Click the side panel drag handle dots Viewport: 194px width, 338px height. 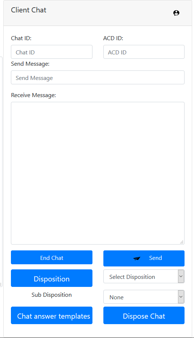click(1, 284)
